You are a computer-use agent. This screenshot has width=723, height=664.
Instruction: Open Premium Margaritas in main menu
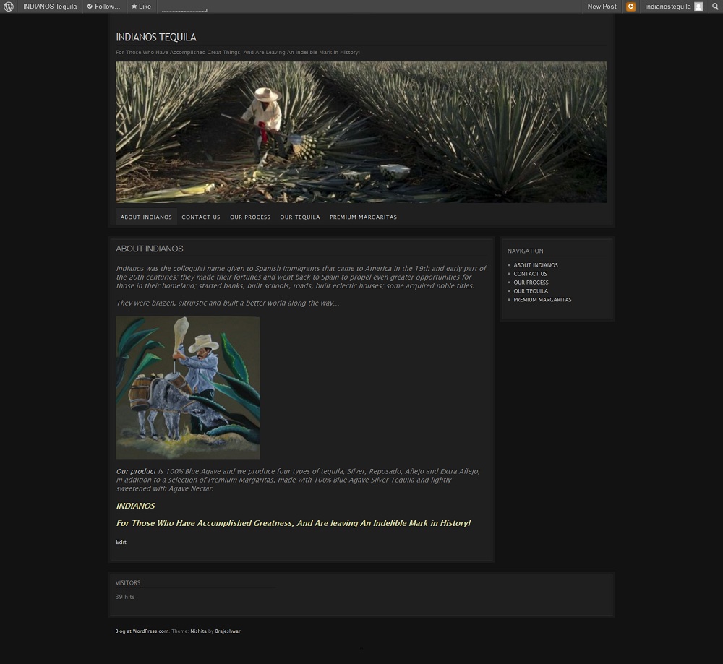pyautogui.click(x=363, y=217)
